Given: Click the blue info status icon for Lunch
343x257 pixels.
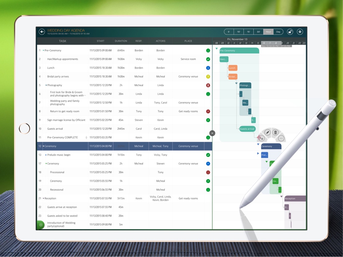Looking at the screenshot, I should point(208,68).
